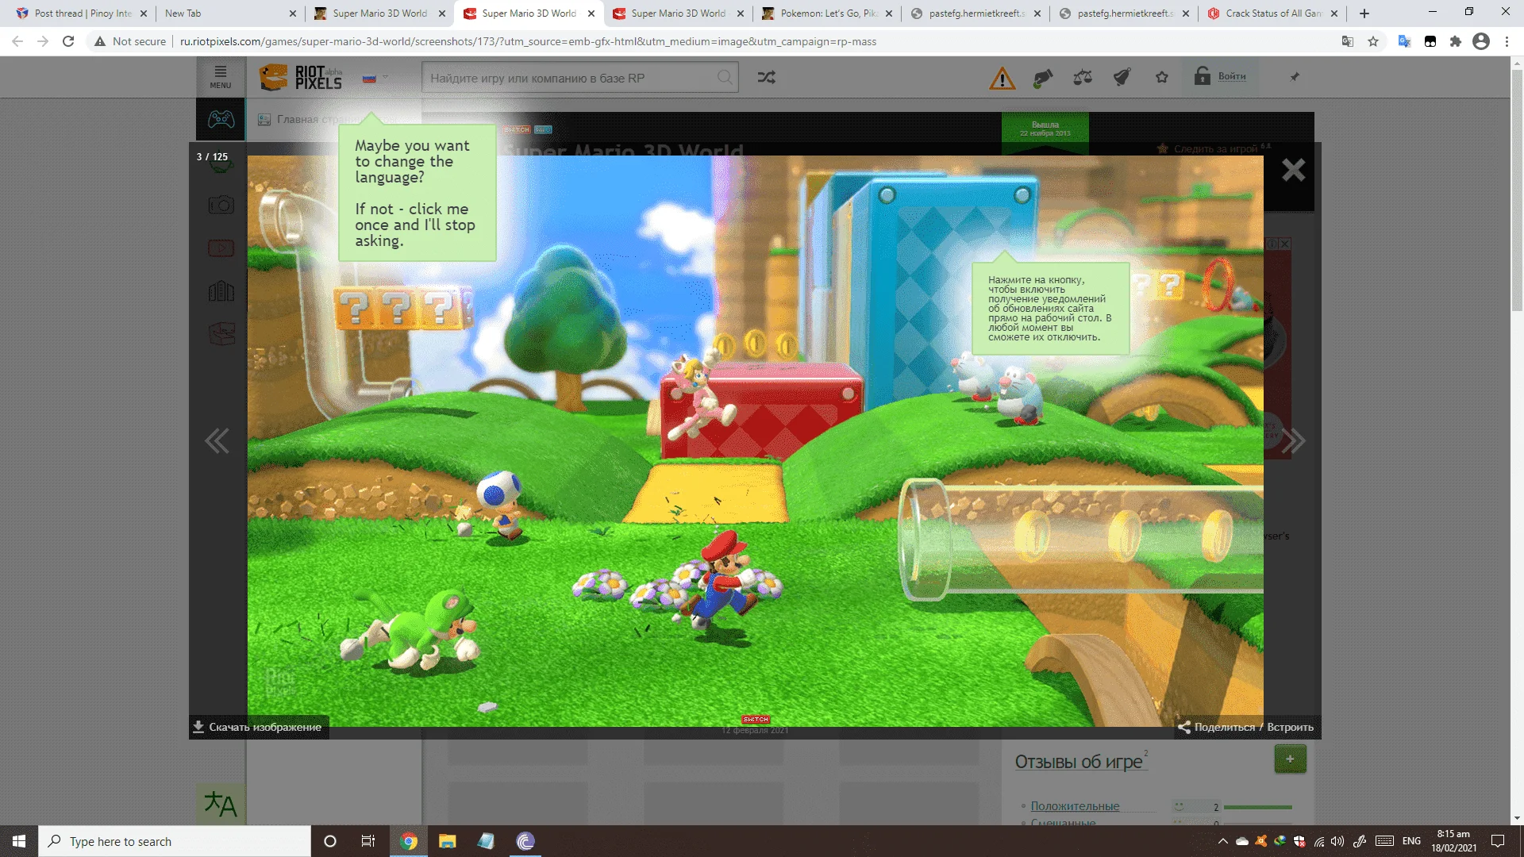Click Windows taskbar search box
1524x857 pixels.
click(x=175, y=841)
